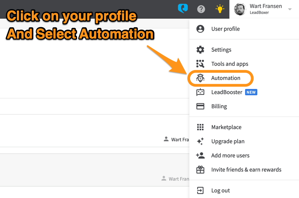Screen dimensions: 299x198
Task: Select Upgrade plan
Action: (228, 141)
